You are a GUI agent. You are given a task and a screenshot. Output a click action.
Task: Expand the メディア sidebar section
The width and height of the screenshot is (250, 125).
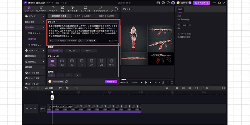(x=35, y=16)
